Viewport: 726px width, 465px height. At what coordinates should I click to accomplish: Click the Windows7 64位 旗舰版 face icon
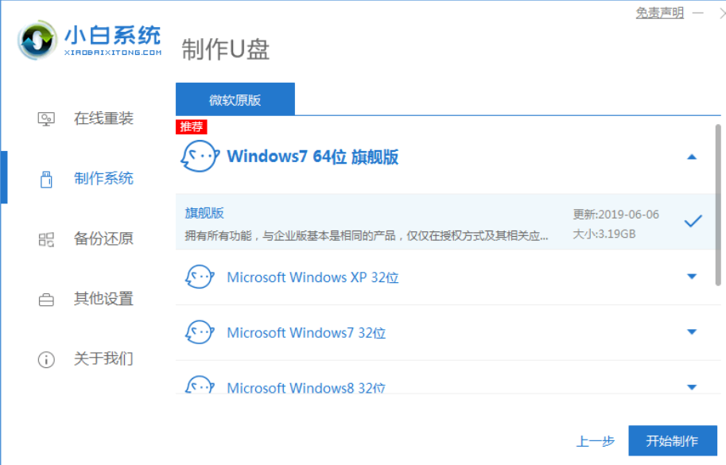pyautogui.click(x=199, y=157)
